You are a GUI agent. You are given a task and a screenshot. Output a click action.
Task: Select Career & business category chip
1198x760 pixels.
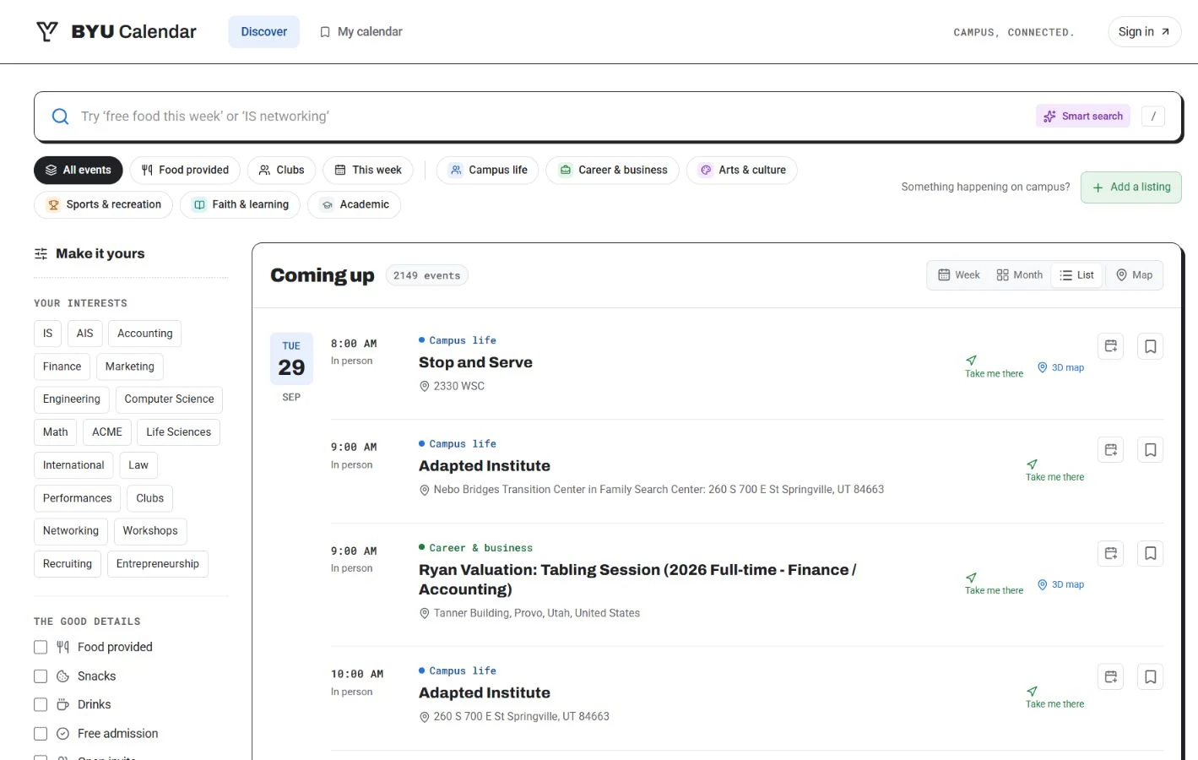tap(613, 171)
